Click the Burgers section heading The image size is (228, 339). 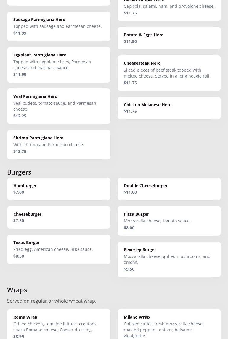19,172
